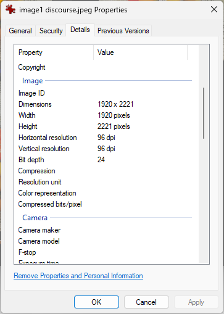Click the file icon in the title bar
This screenshot has height=314, width=224.
point(10,9)
